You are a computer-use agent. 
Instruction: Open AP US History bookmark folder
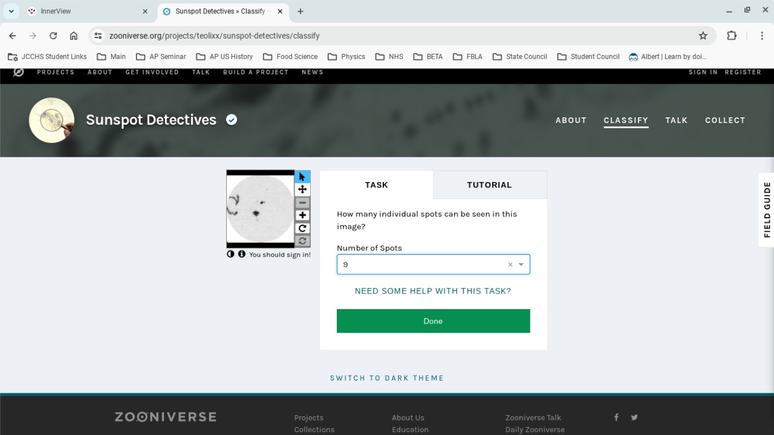224,56
